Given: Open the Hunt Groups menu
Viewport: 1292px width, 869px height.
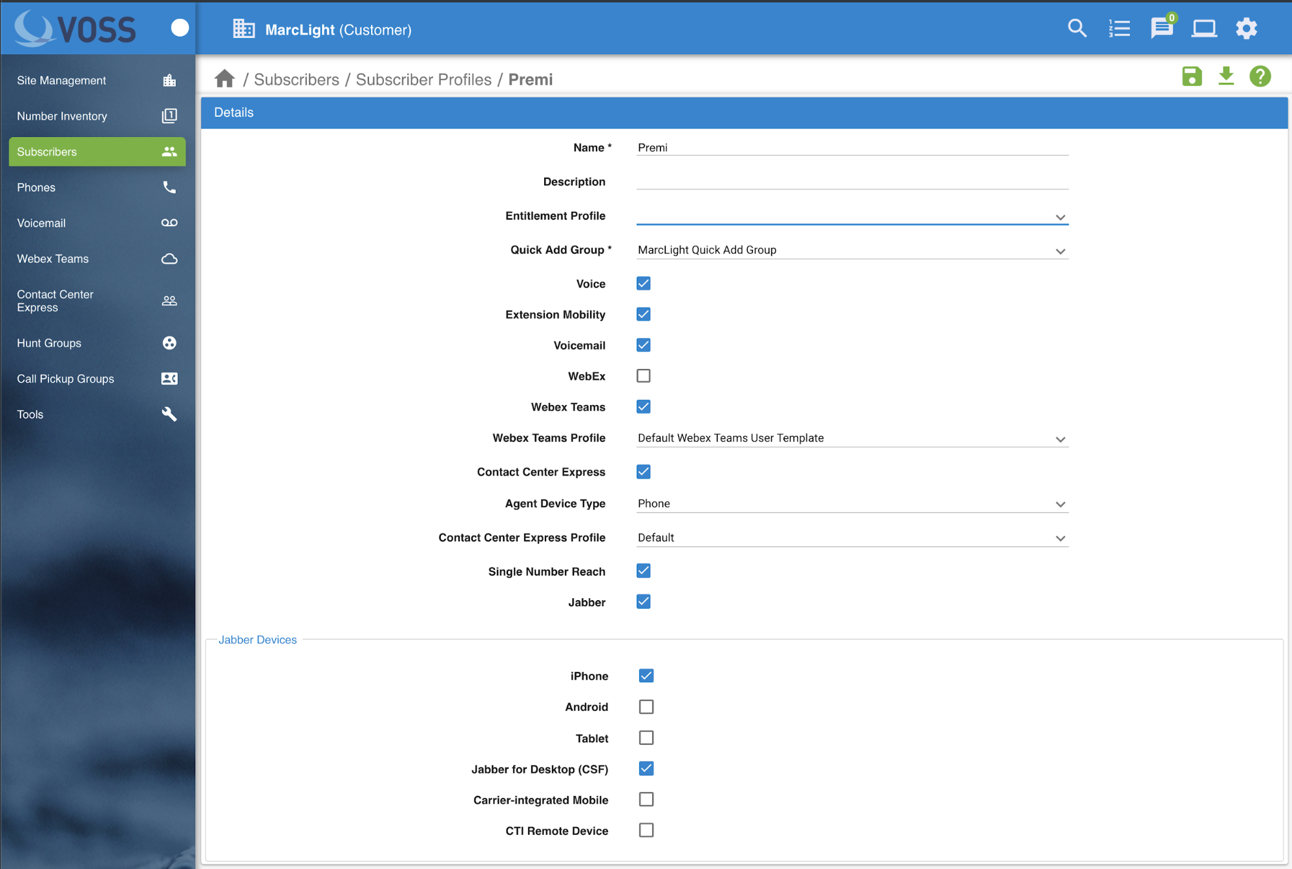Looking at the screenshot, I should (x=97, y=343).
